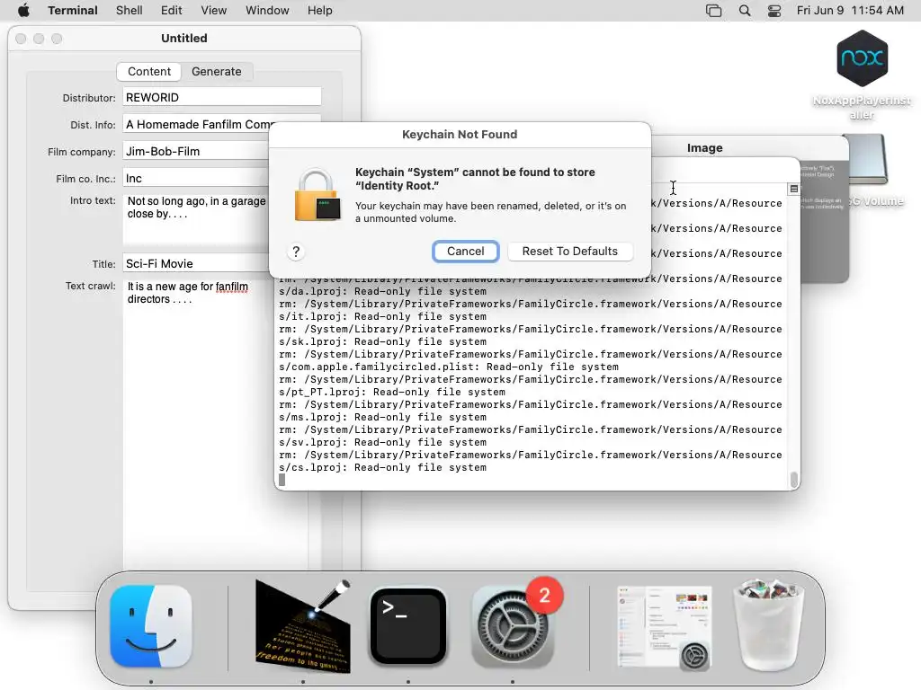
Task: Click the Title field Sci-Fi Movie
Action: click(196, 264)
